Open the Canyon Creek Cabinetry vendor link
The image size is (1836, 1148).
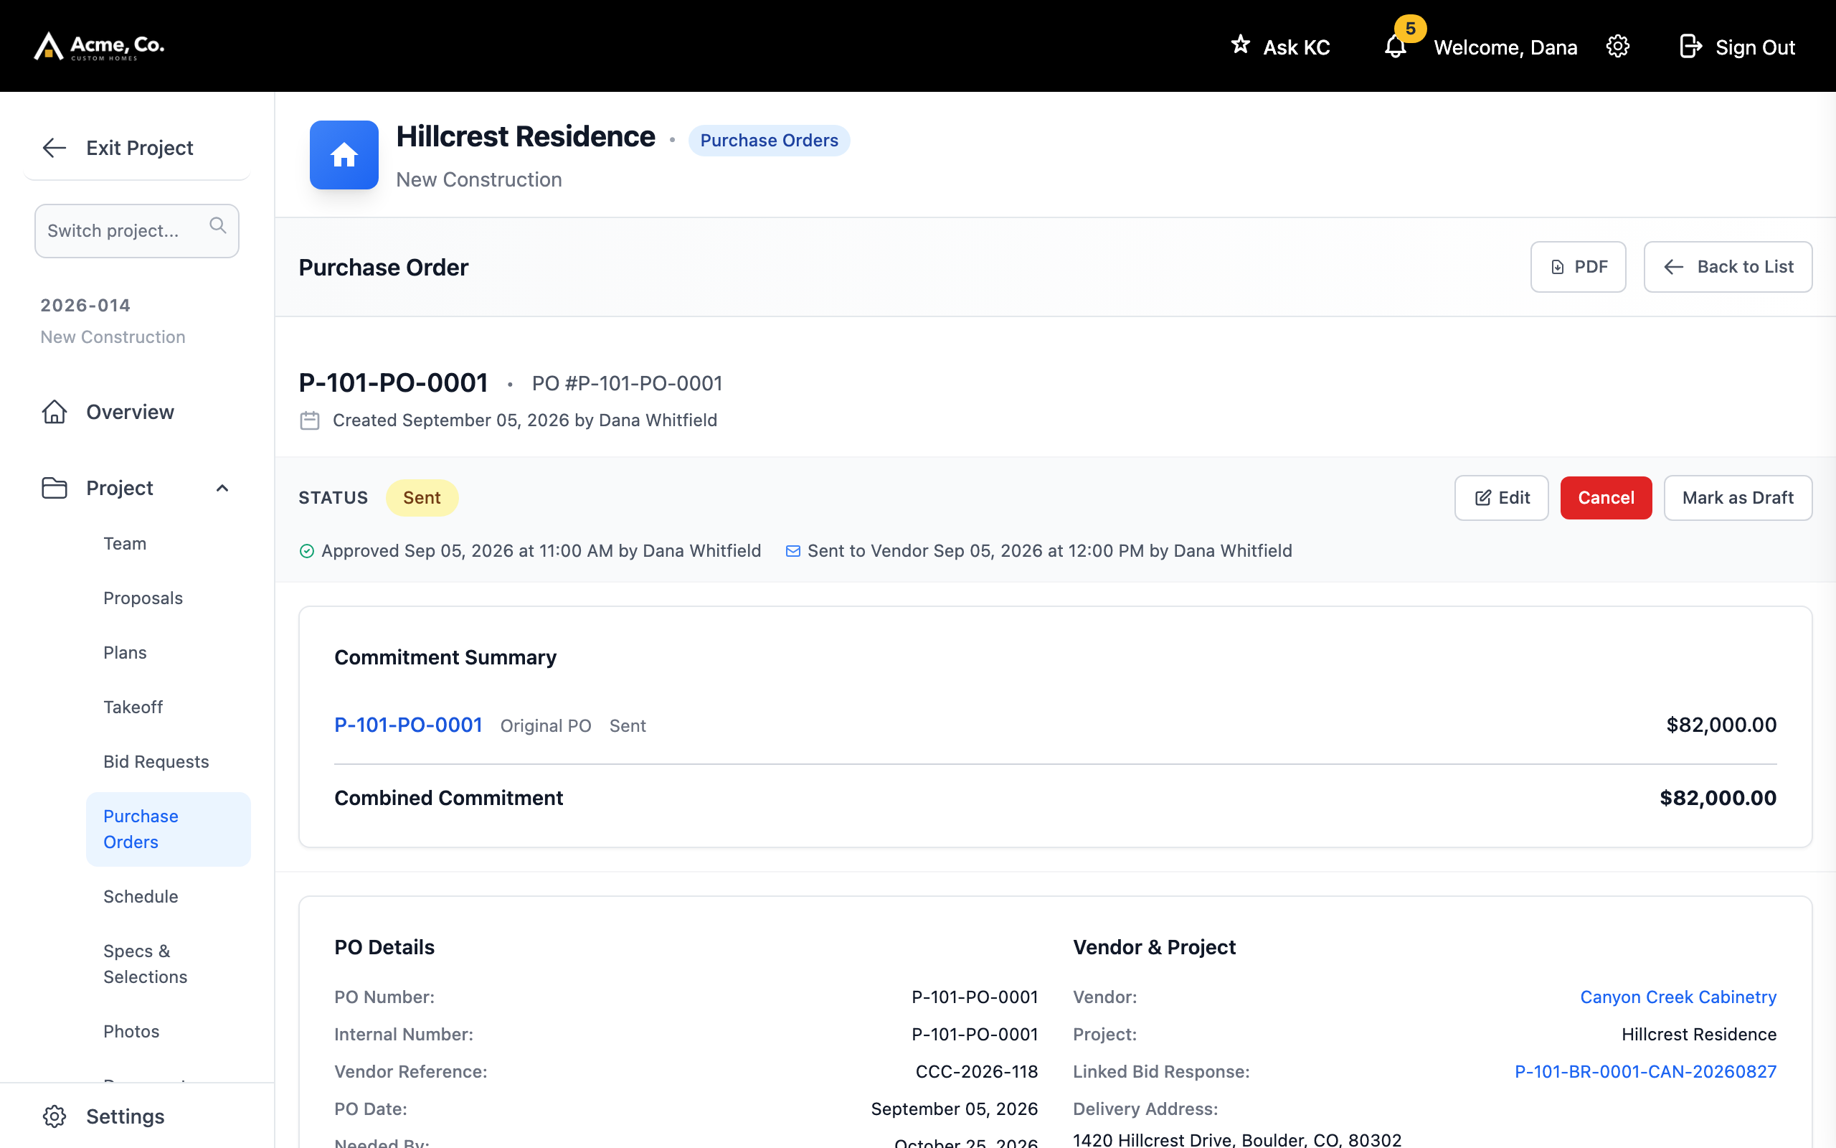click(x=1678, y=997)
